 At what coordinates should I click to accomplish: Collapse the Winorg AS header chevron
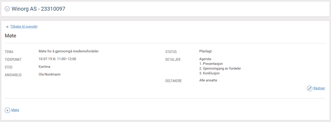7,9
